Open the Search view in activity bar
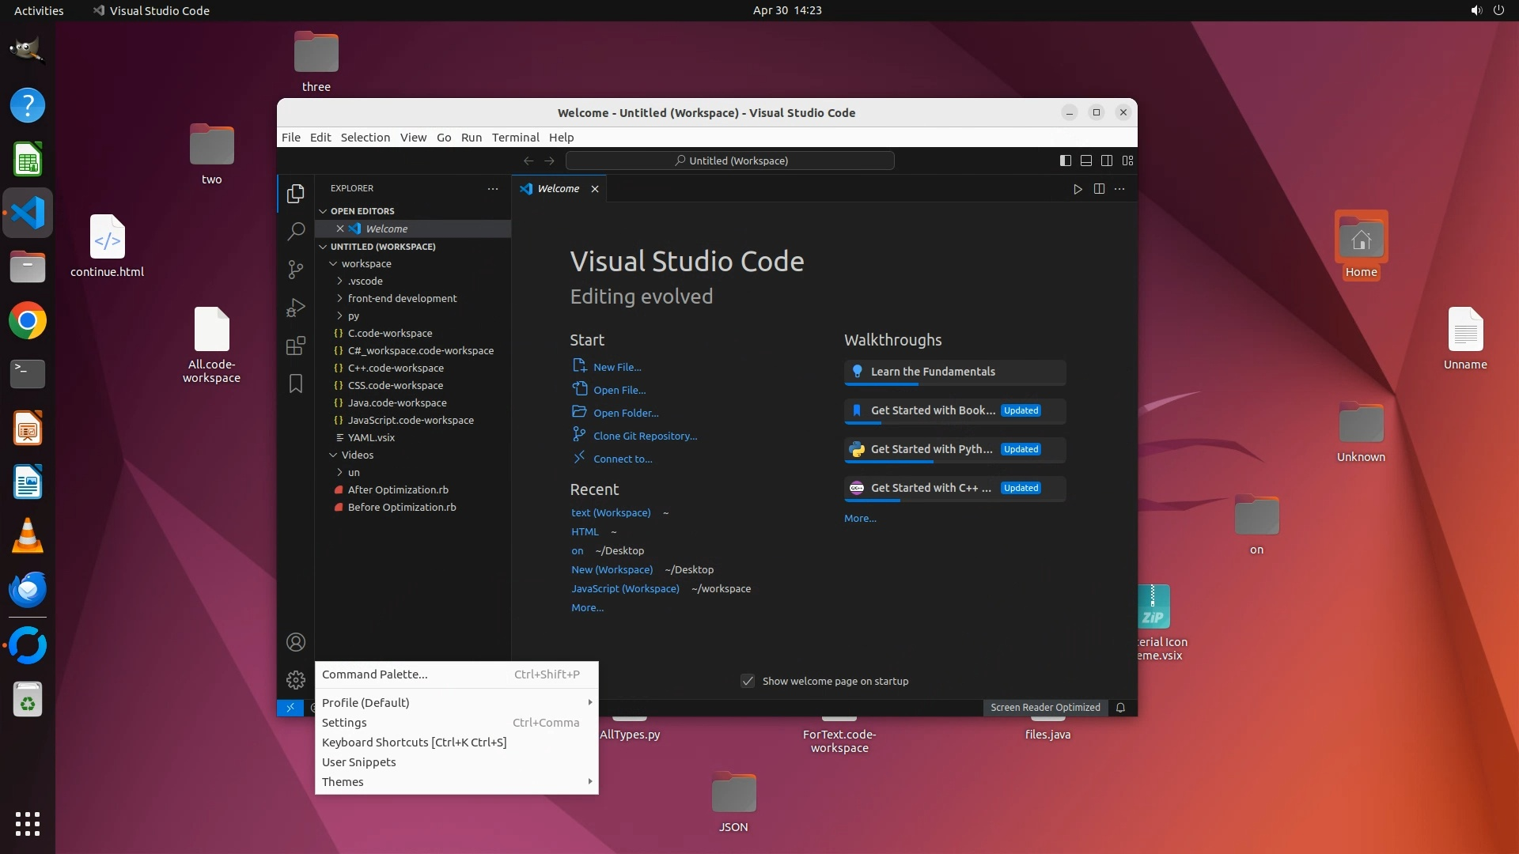The width and height of the screenshot is (1519, 854). tap(296, 231)
